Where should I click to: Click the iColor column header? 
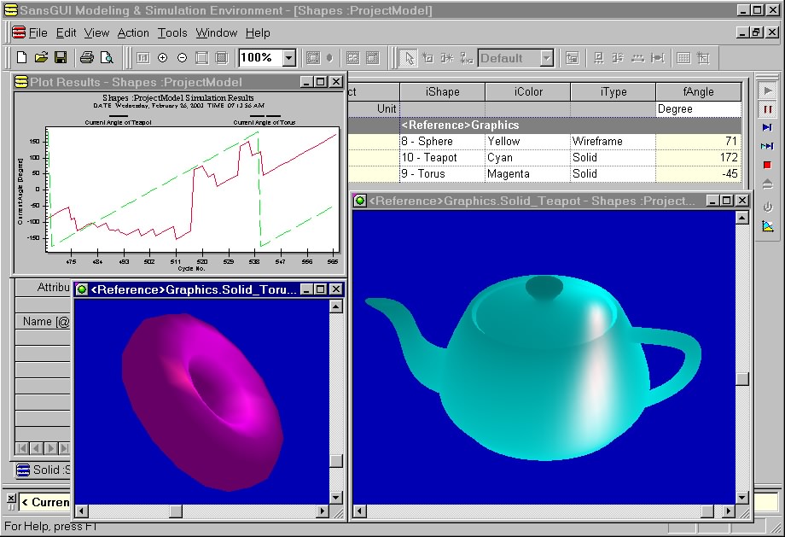(527, 92)
